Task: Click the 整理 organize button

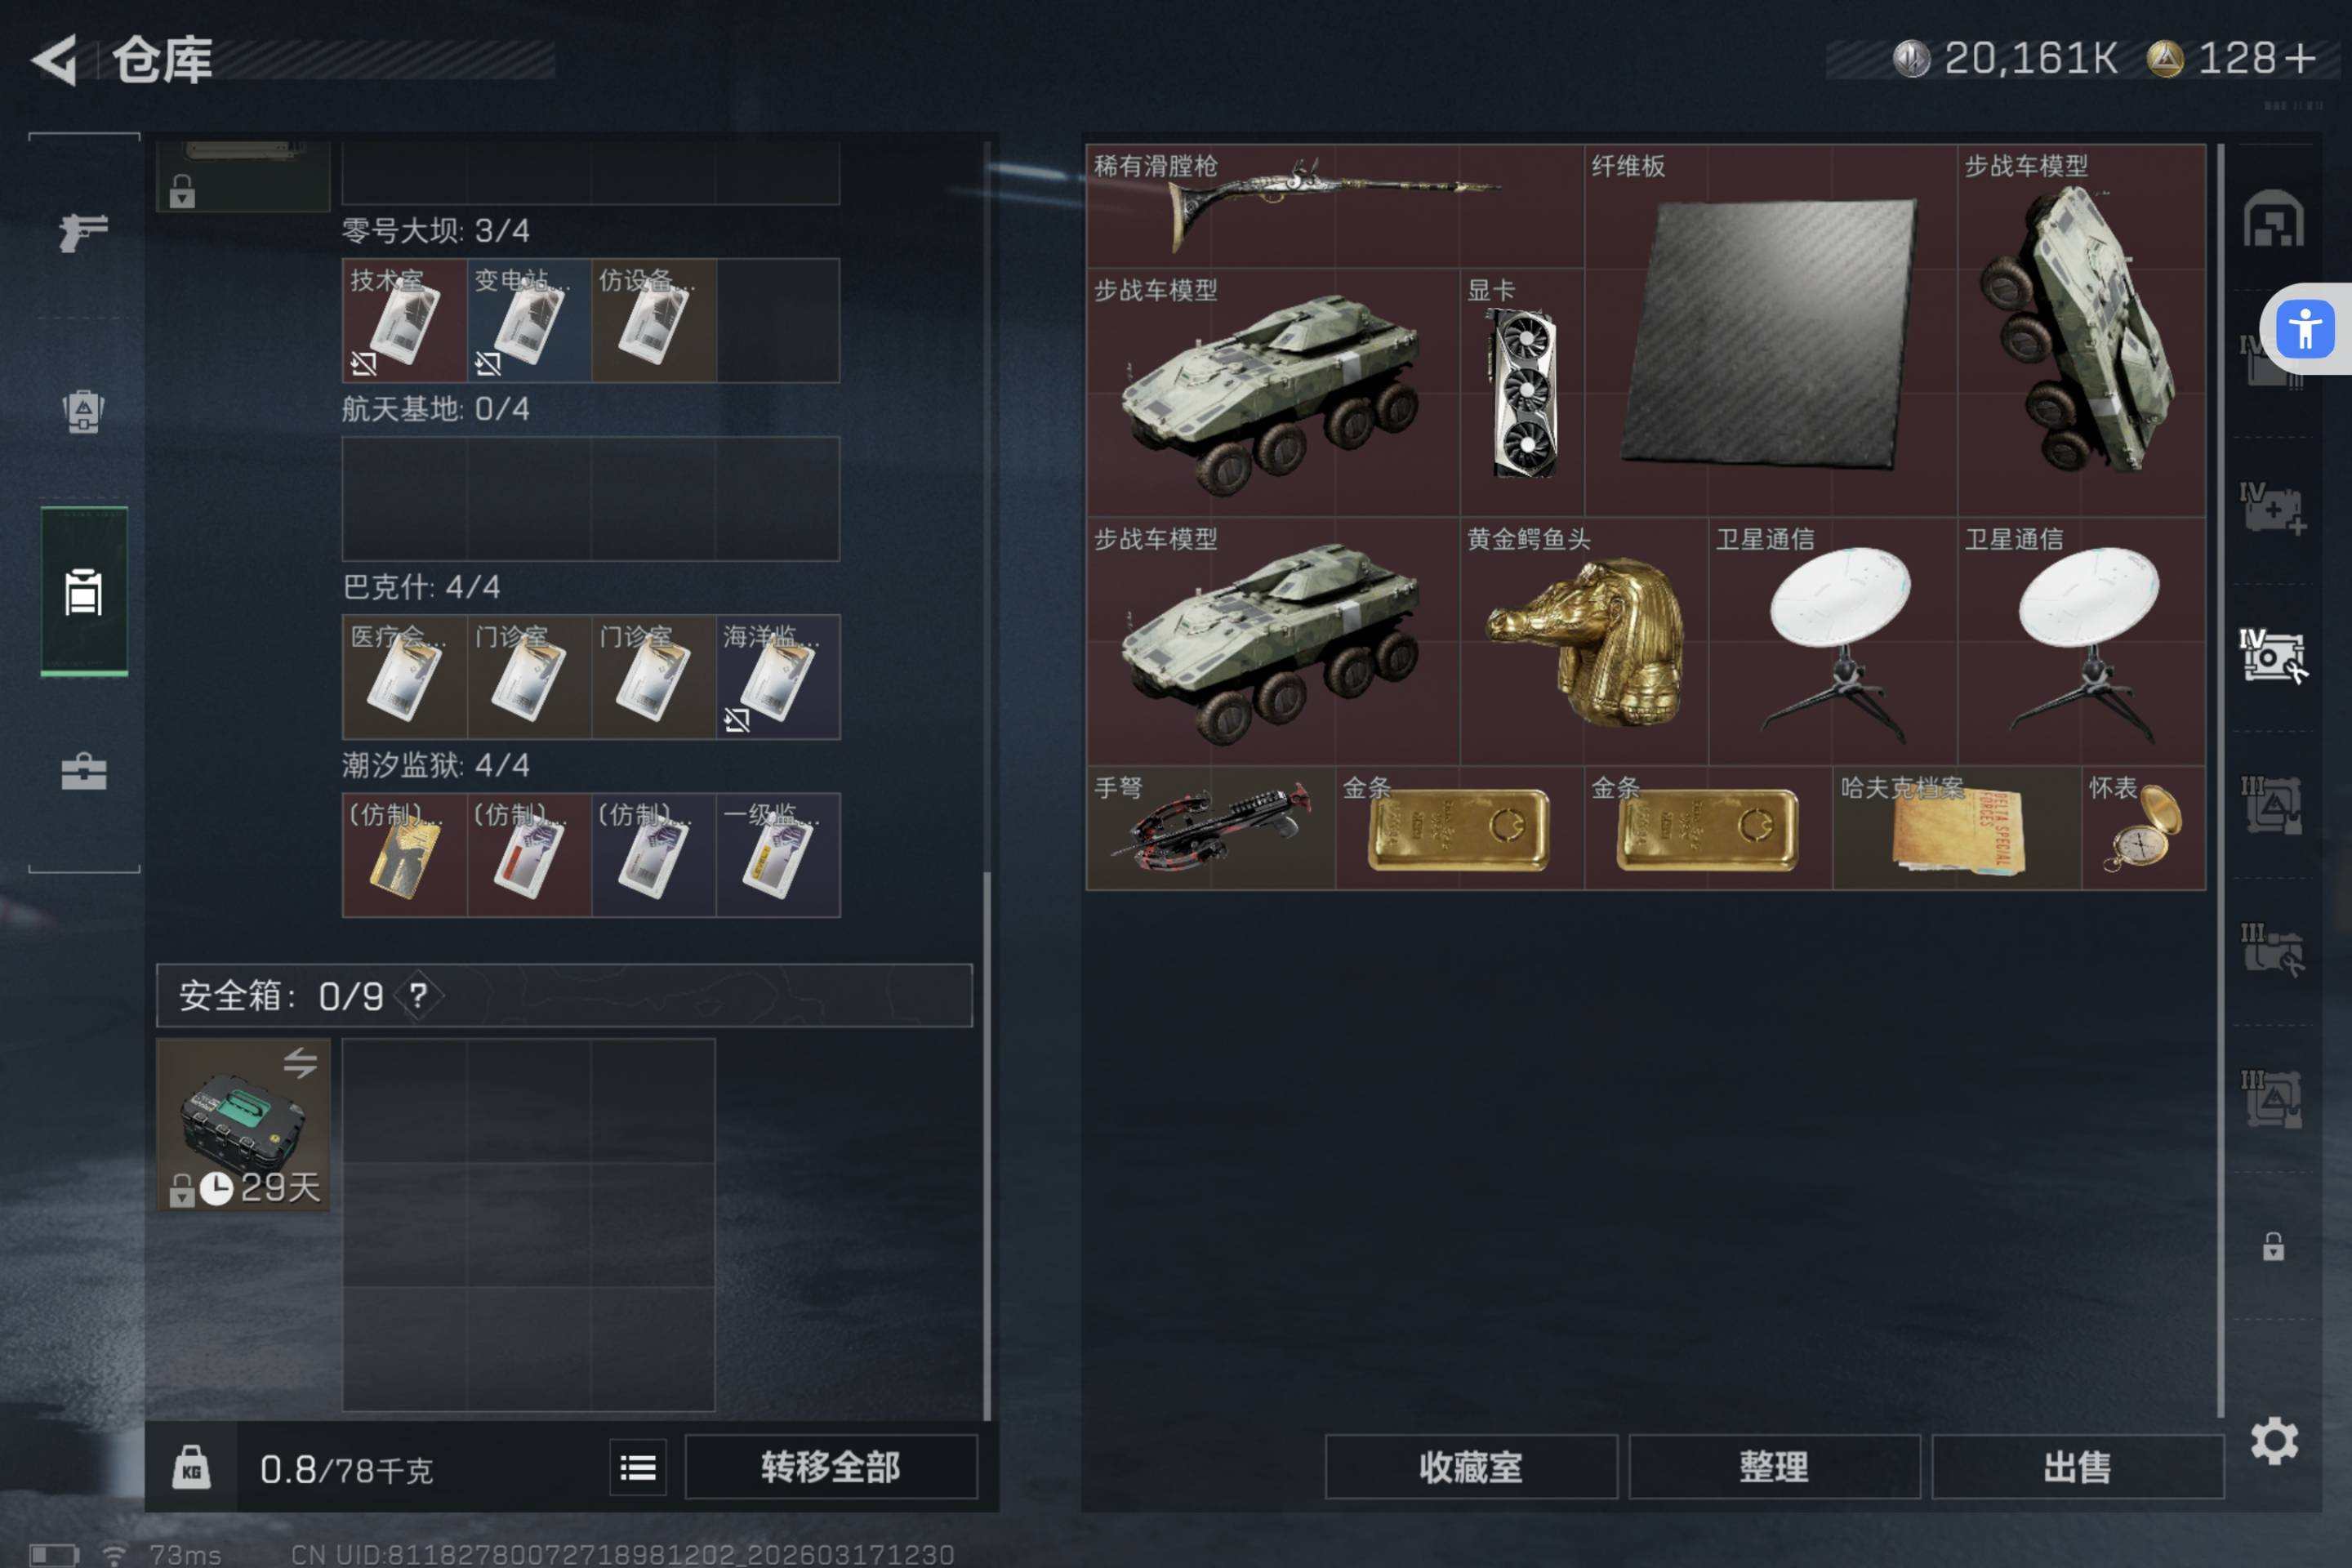Action: coord(1774,1467)
